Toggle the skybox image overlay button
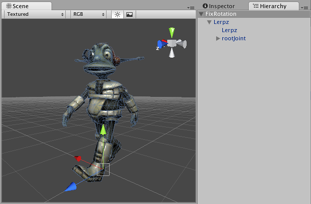Screen dimensions: 311x204 point(129,14)
